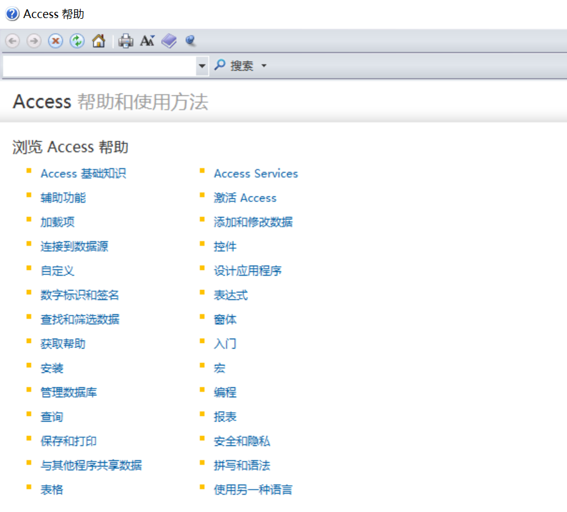Open the 安装 help topic
The image size is (567, 512).
click(x=52, y=369)
